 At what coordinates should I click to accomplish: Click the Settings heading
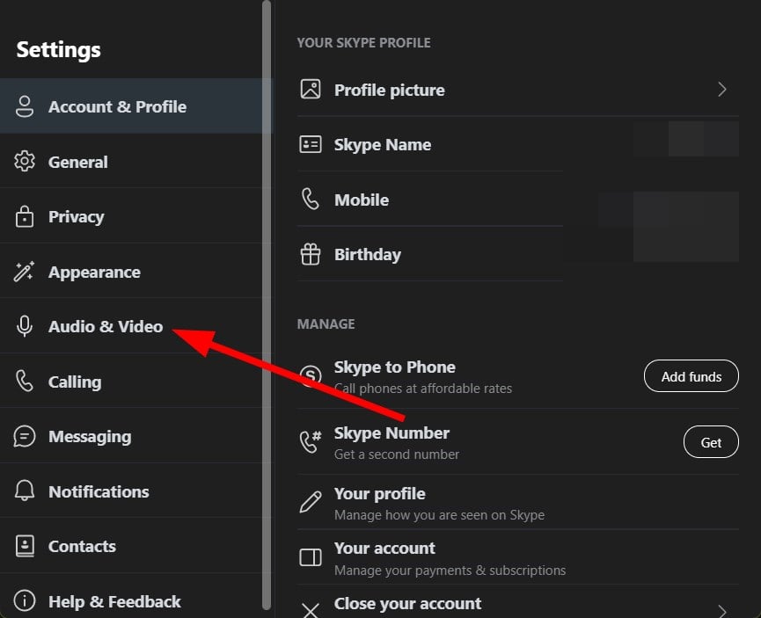(x=59, y=49)
